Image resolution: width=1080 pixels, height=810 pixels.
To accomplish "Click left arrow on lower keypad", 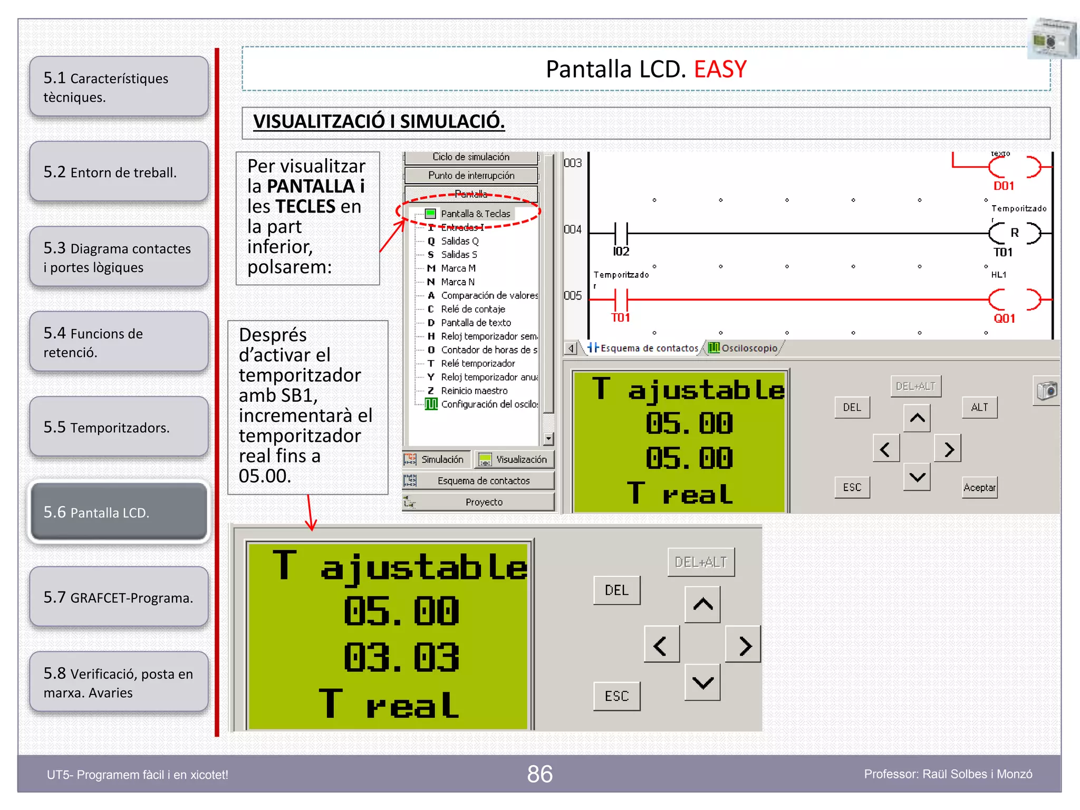I will 661,645.
